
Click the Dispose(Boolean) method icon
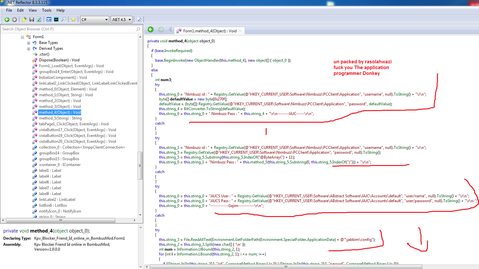[35, 60]
